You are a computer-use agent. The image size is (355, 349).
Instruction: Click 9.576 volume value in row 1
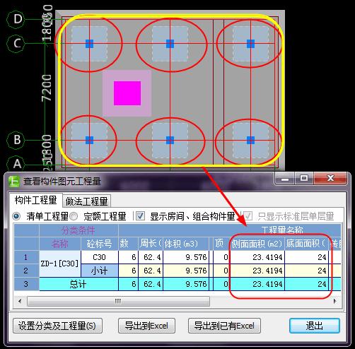(186, 257)
